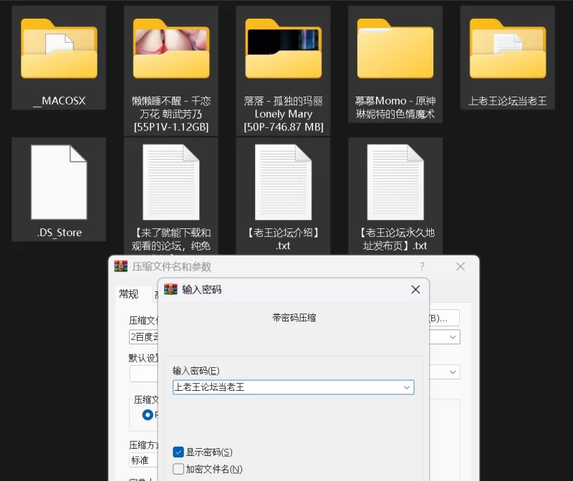Screen dimensions: 573x481
Task: Select the radio button under 压缩文件格式
Action: pos(148,415)
